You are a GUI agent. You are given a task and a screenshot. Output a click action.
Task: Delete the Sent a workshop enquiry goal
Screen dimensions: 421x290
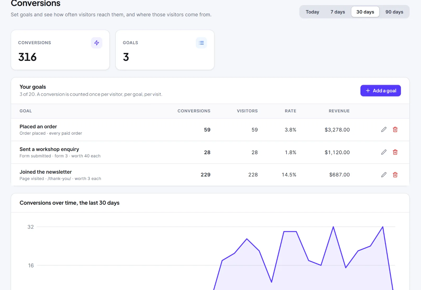tap(395, 152)
